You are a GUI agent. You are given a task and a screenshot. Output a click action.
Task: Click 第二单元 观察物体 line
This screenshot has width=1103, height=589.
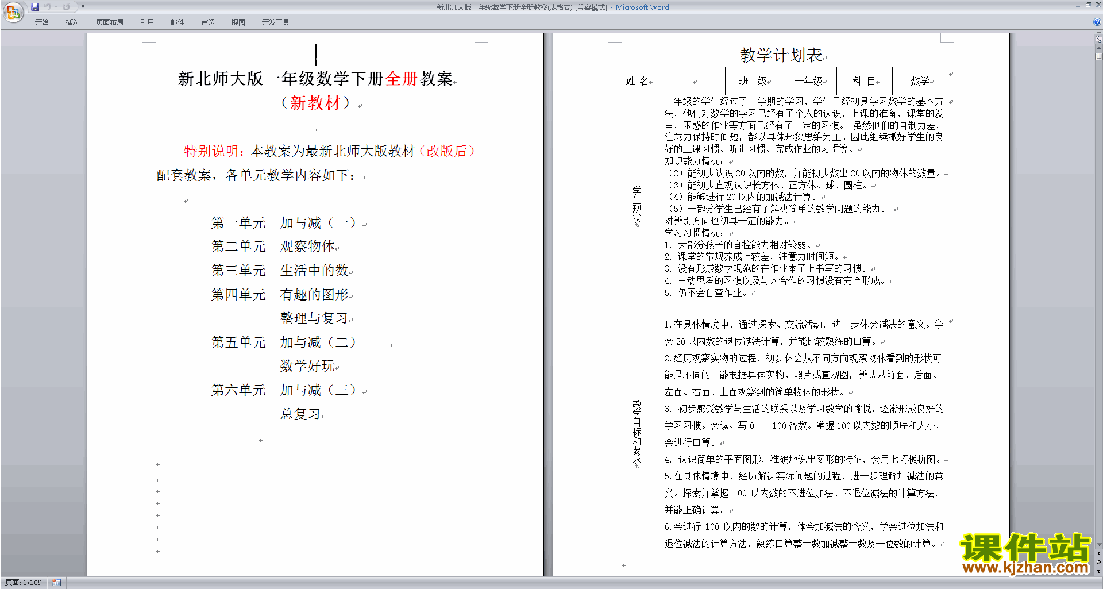pos(273,247)
